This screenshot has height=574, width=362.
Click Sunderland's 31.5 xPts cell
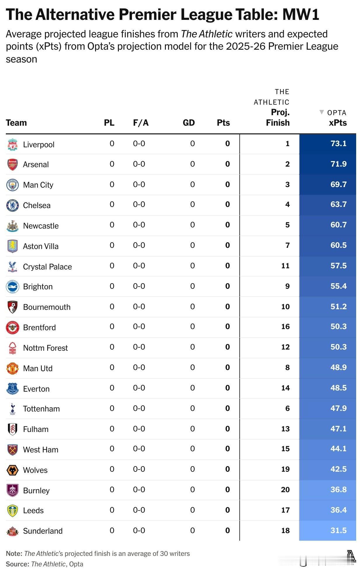coord(328,530)
